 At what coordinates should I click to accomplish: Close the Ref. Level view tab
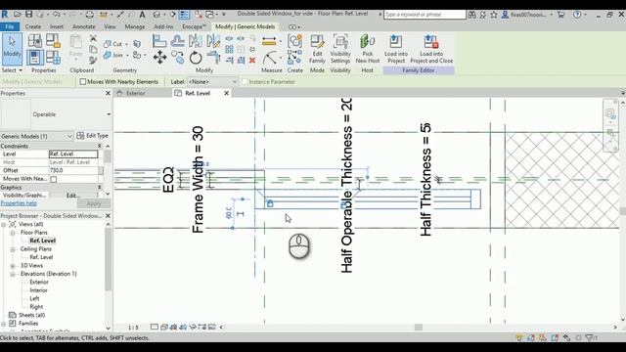click(226, 93)
